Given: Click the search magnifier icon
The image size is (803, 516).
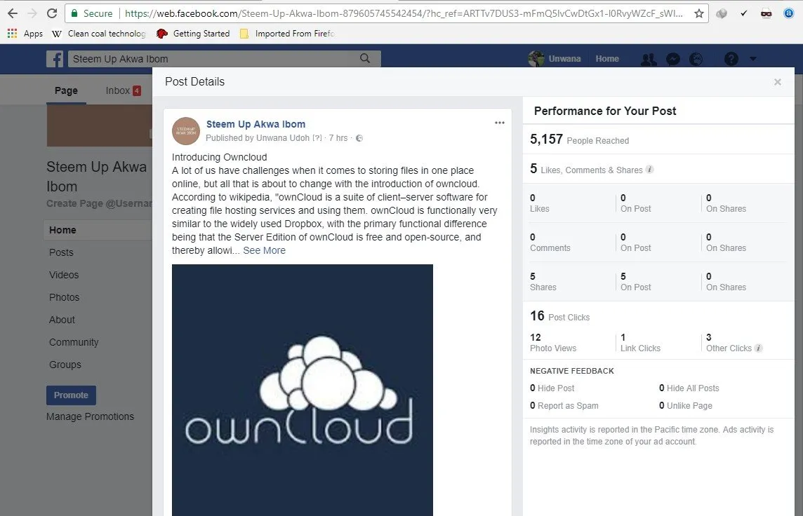Looking at the screenshot, I should point(364,58).
